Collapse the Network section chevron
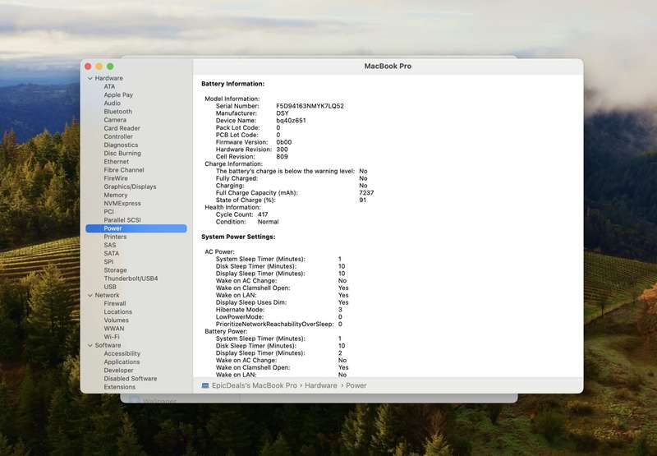Image resolution: width=657 pixels, height=456 pixels. (90, 296)
